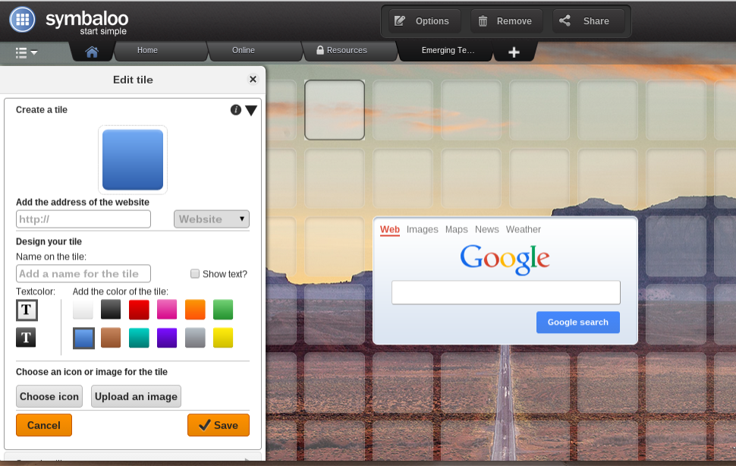Pick the white tile color
The image size is (736, 466).
tap(83, 310)
